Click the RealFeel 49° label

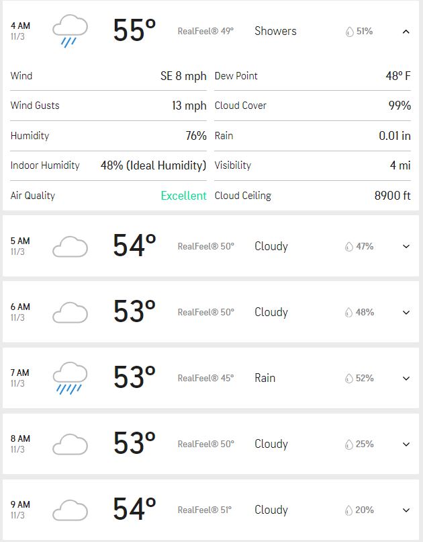click(205, 31)
